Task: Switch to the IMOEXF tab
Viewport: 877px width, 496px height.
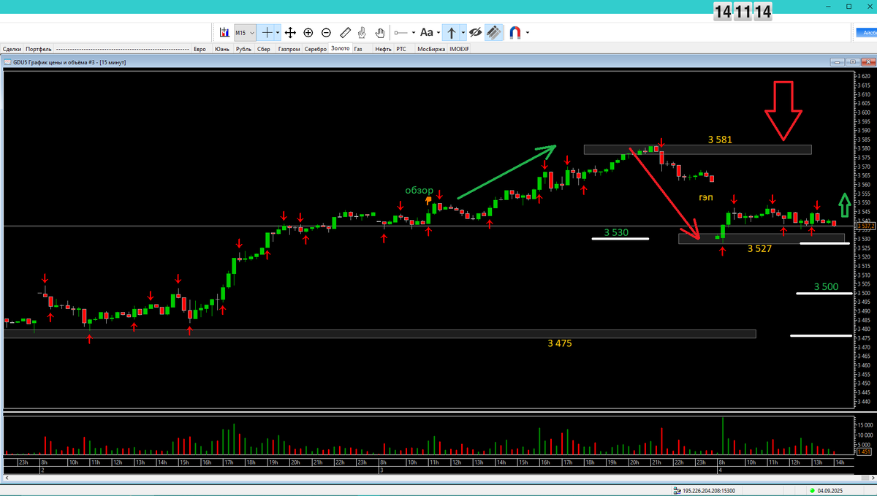Action: tap(459, 49)
